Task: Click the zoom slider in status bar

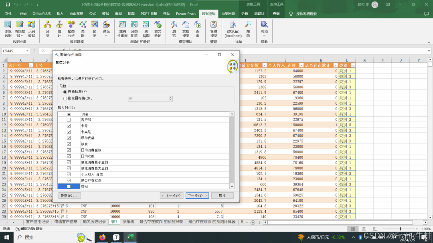Action: [x=400, y=229]
